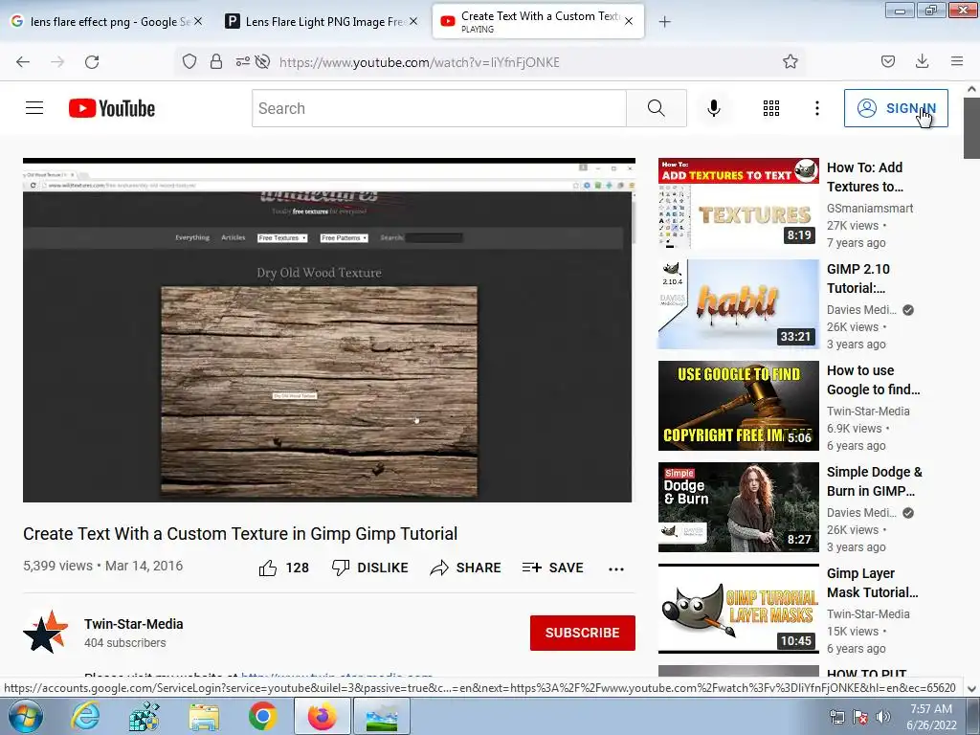The width and height of the screenshot is (980, 735).
Task: Open the Firefox application menu
Action: click(x=957, y=61)
